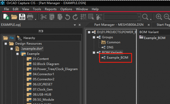The height and width of the screenshot is (104, 170).
Task: Cut selection using the scissors icon
Action: (44, 17)
